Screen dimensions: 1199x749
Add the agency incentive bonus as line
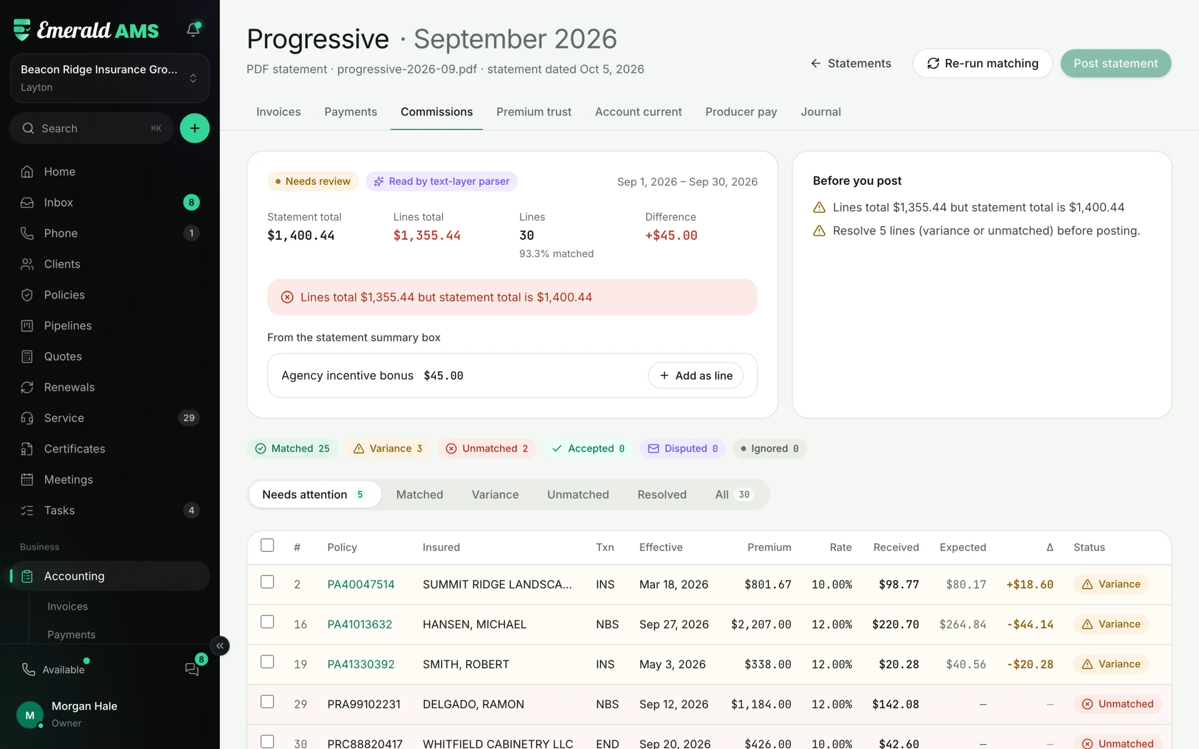coord(695,375)
